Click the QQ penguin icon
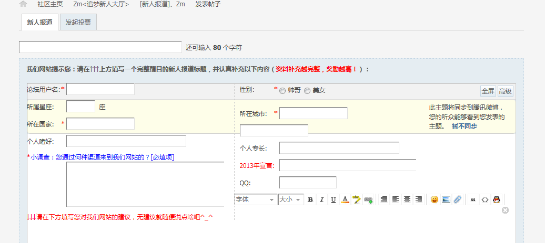The image size is (545, 243). [x=497, y=199]
